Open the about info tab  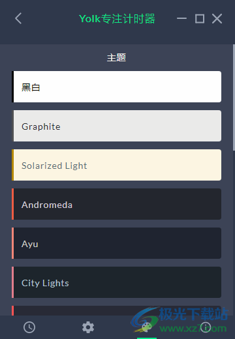pyautogui.click(x=206, y=327)
